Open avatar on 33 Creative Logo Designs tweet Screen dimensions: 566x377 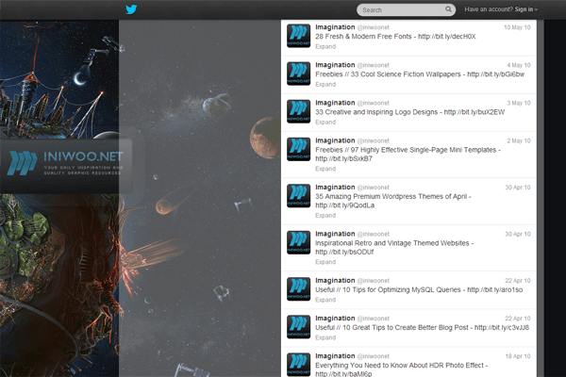click(298, 111)
